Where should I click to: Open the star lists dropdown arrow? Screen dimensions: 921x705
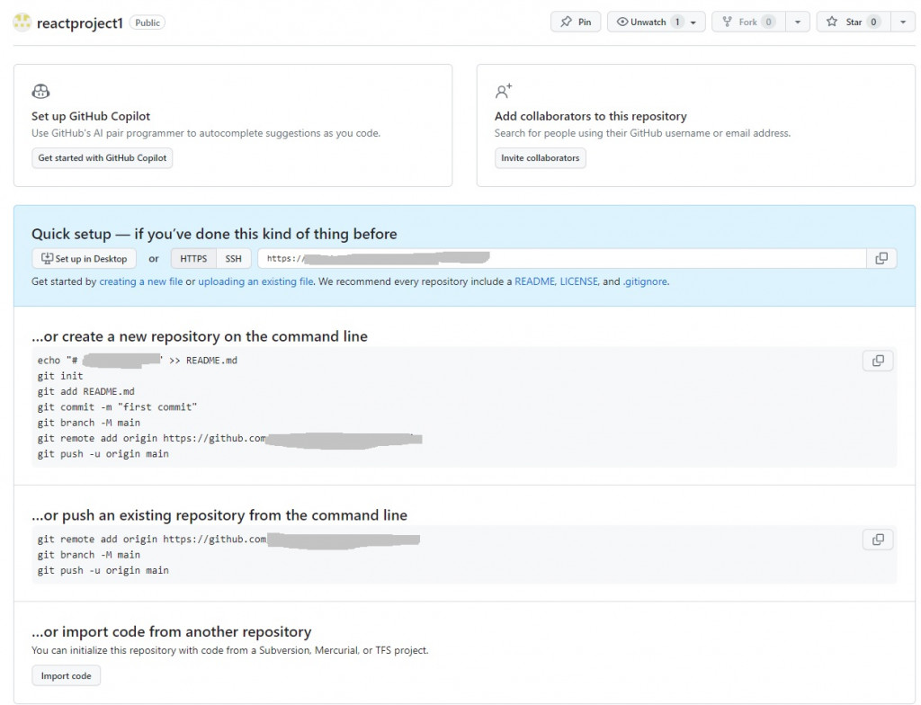pos(903,22)
